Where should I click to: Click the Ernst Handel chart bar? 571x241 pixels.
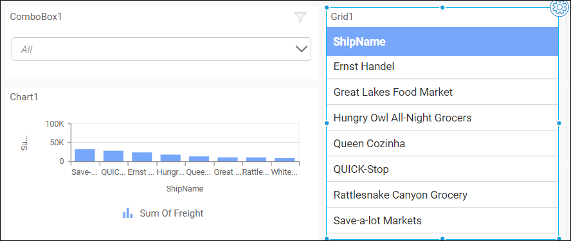point(142,157)
